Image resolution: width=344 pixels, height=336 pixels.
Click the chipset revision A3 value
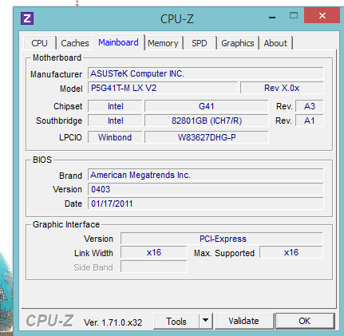coord(310,106)
